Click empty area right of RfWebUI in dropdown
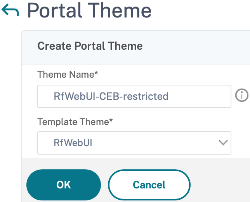Viewport: 250px width, 202px height. tap(155, 143)
